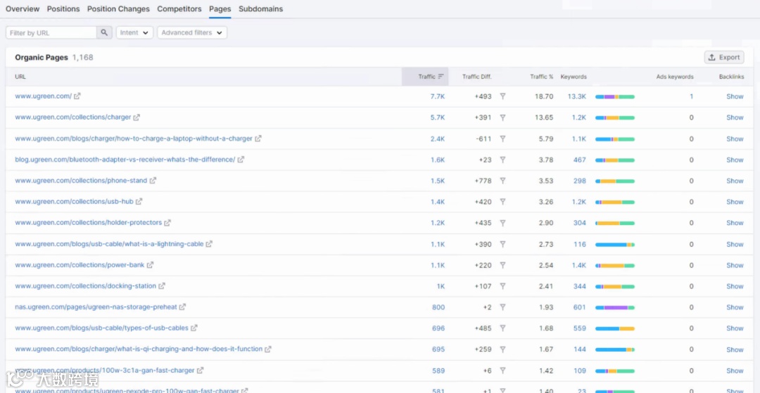Open 467 keywords for bluetooth-adapter row

tap(580, 160)
